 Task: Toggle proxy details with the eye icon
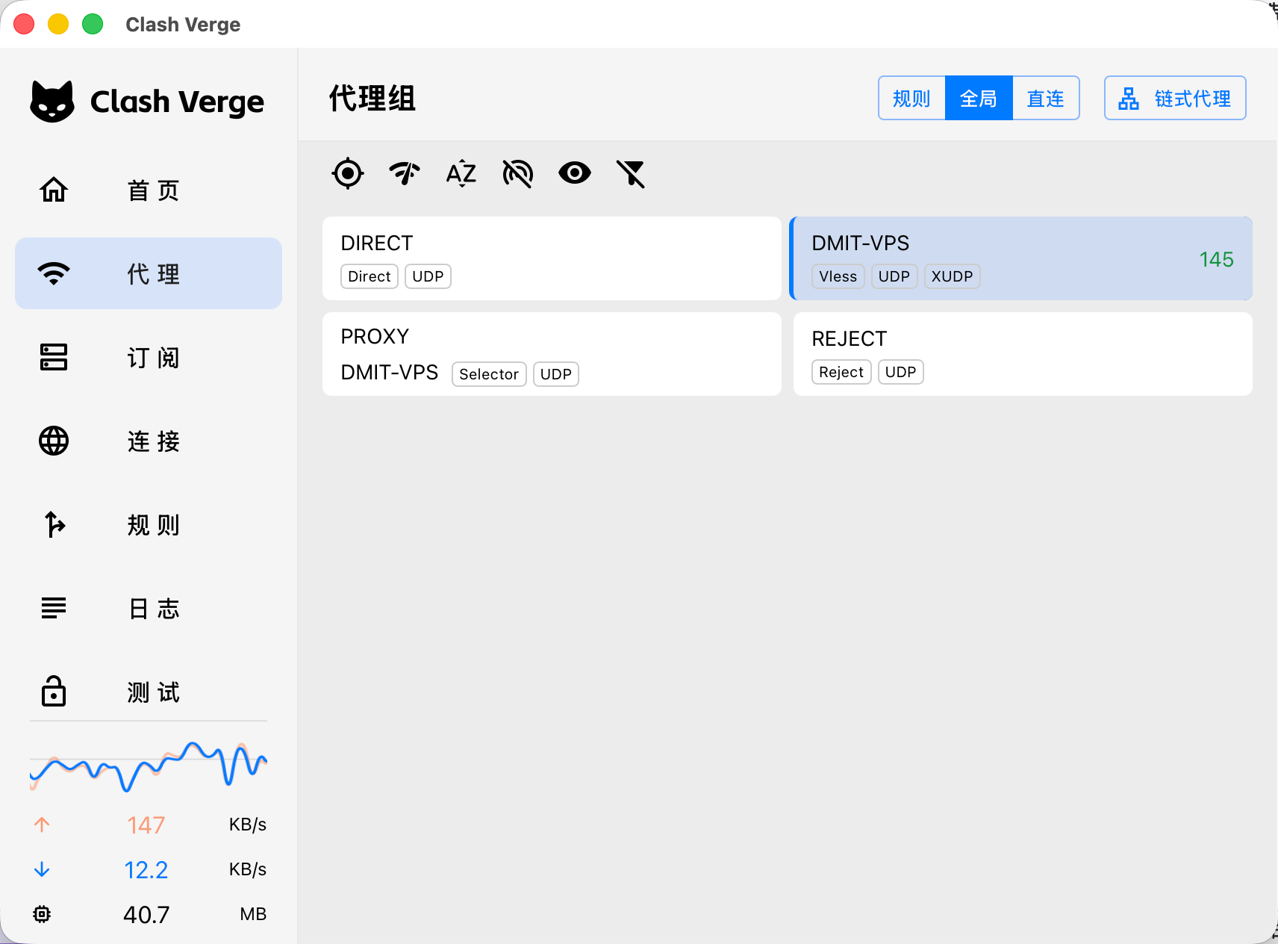point(575,174)
